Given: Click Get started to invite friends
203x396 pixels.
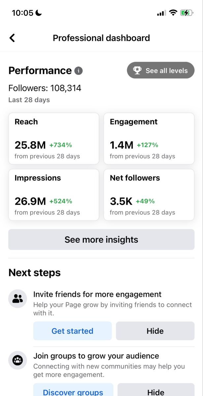Looking at the screenshot, I should point(73,331).
